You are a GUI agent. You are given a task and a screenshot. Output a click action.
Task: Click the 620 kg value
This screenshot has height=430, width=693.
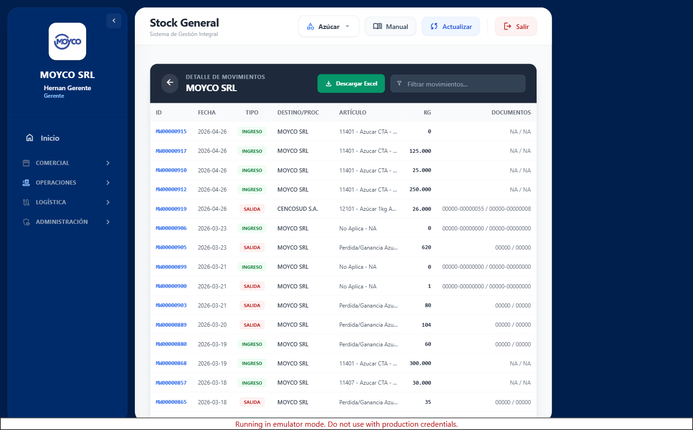coord(426,248)
